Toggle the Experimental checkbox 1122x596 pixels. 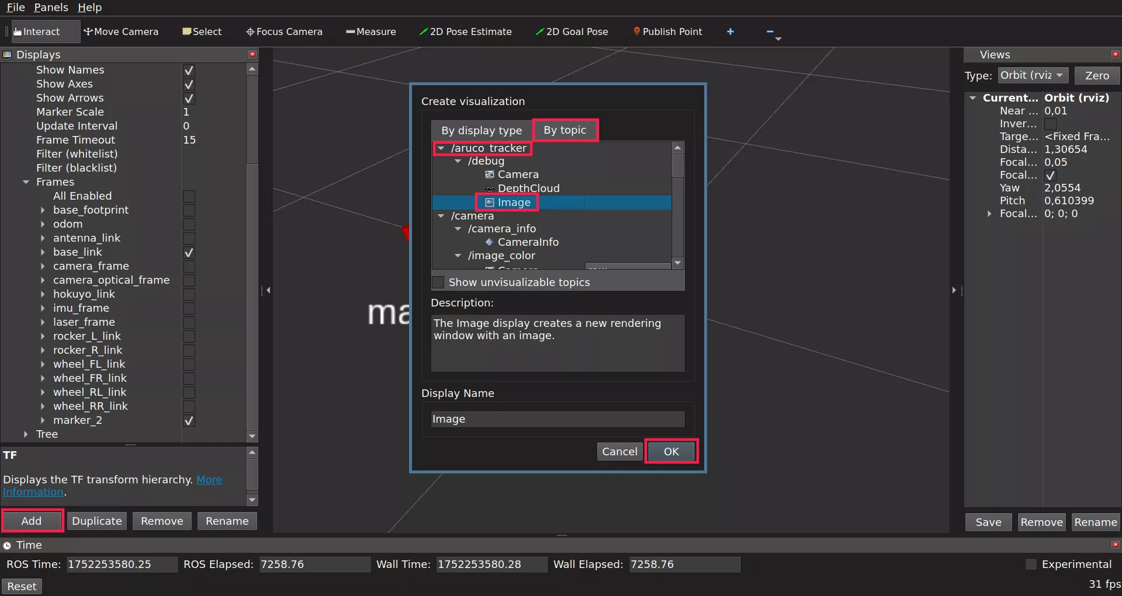click(1031, 564)
